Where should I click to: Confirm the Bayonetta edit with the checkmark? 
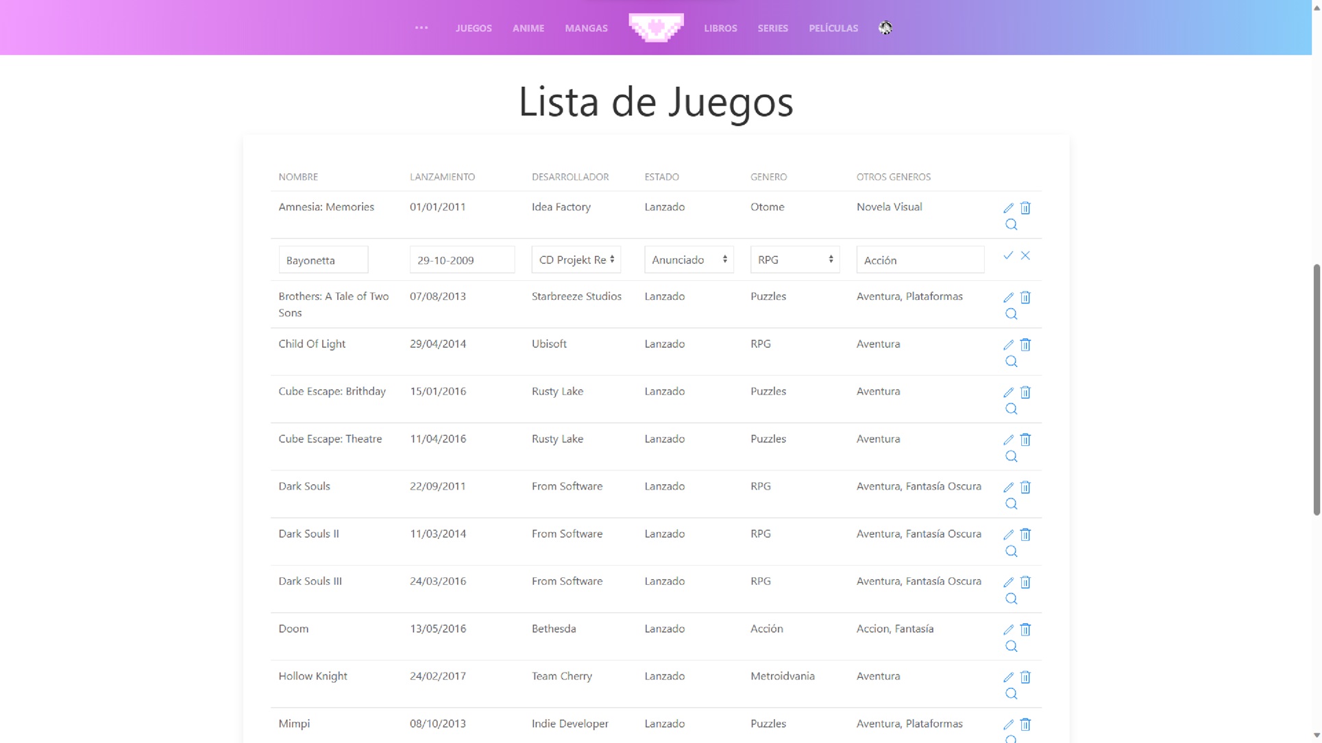coord(1008,255)
